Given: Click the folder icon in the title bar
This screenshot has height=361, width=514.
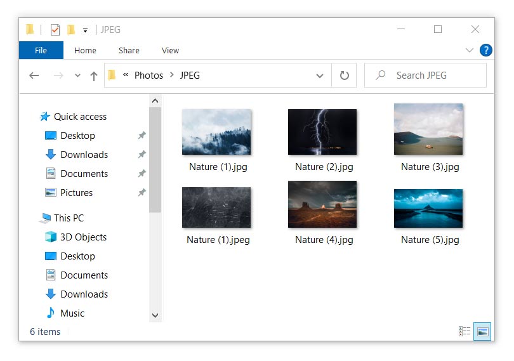Looking at the screenshot, I should (x=30, y=30).
